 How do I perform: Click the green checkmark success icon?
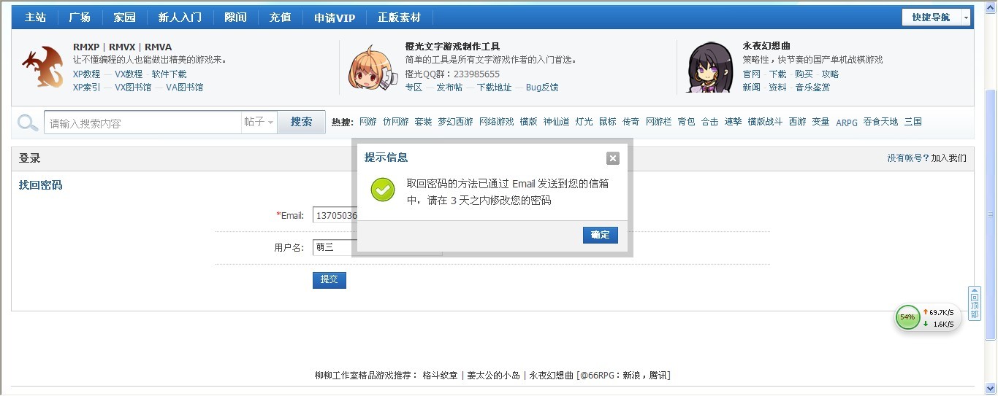click(x=382, y=190)
